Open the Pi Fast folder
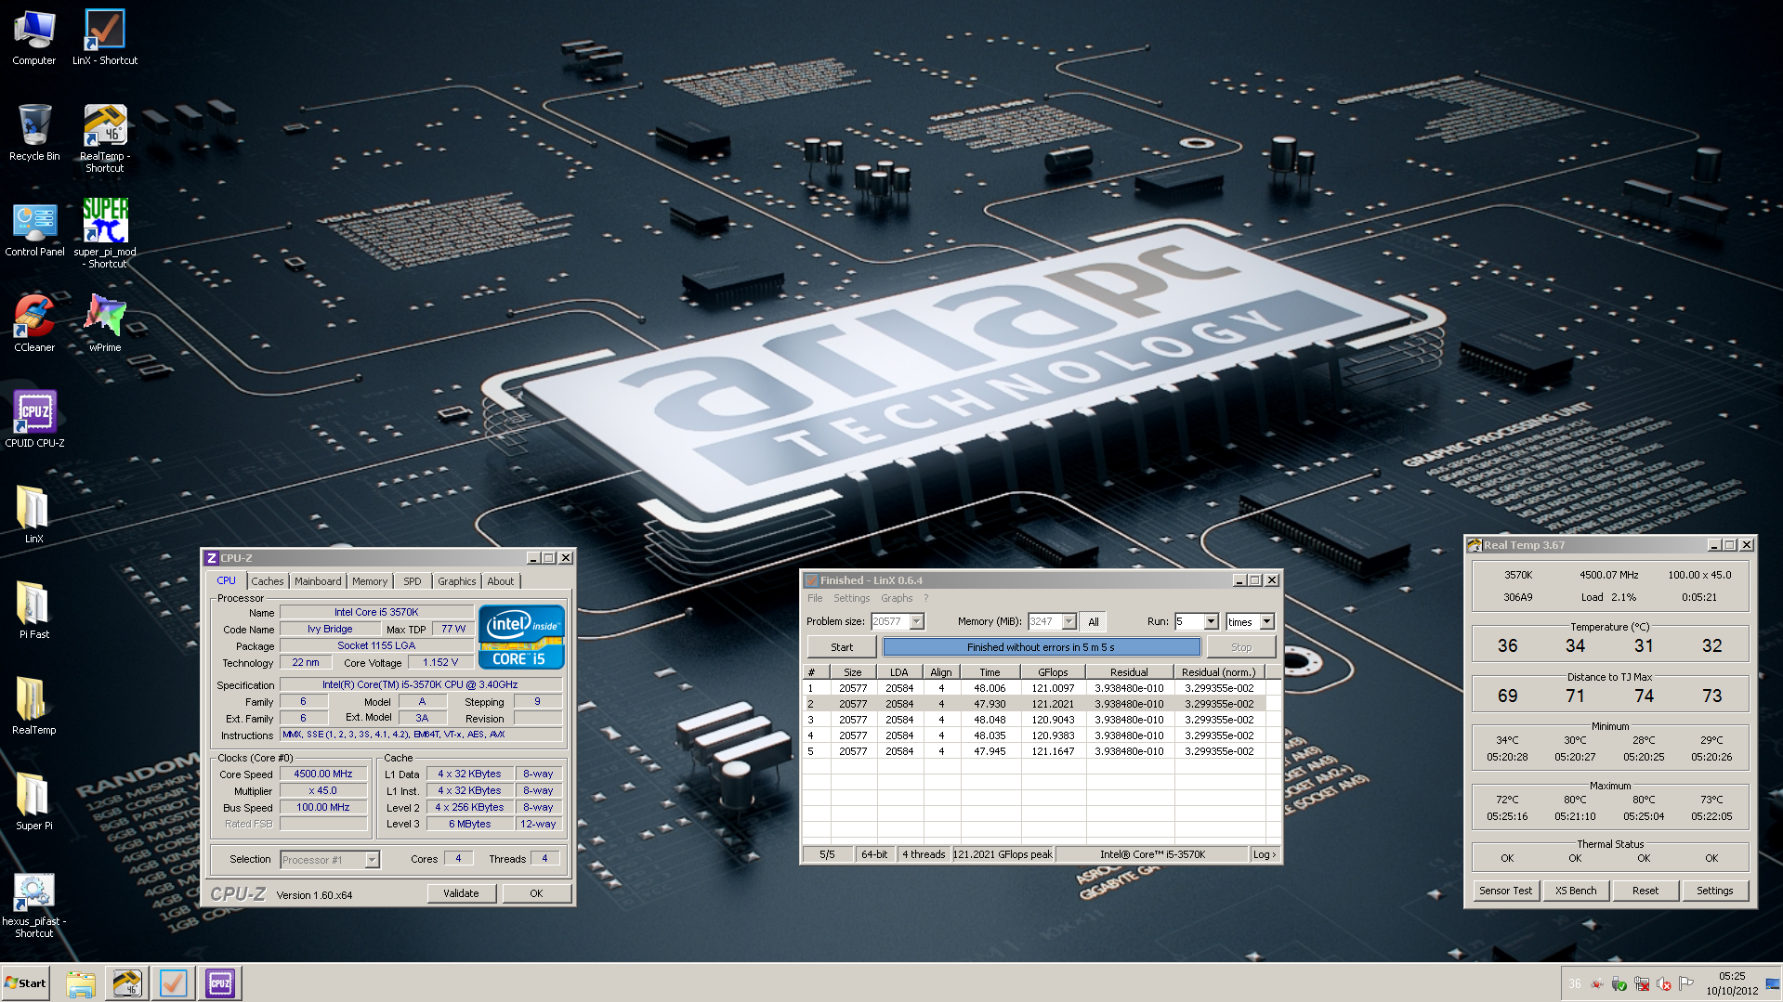1783x1002 pixels. coord(34,605)
